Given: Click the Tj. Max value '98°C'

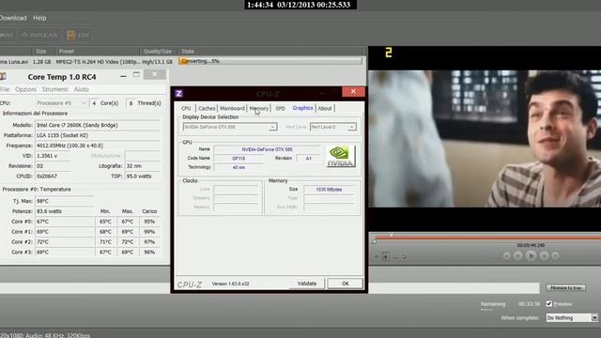Looking at the screenshot, I should point(42,201).
